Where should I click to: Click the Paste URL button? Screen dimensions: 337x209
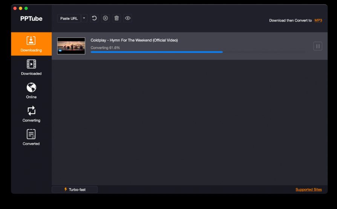click(x=69, y=18)
